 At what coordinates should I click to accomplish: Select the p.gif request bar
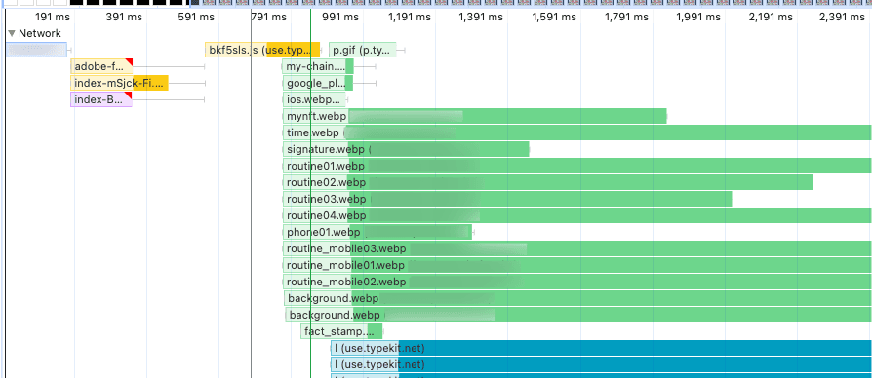[363, 50]
